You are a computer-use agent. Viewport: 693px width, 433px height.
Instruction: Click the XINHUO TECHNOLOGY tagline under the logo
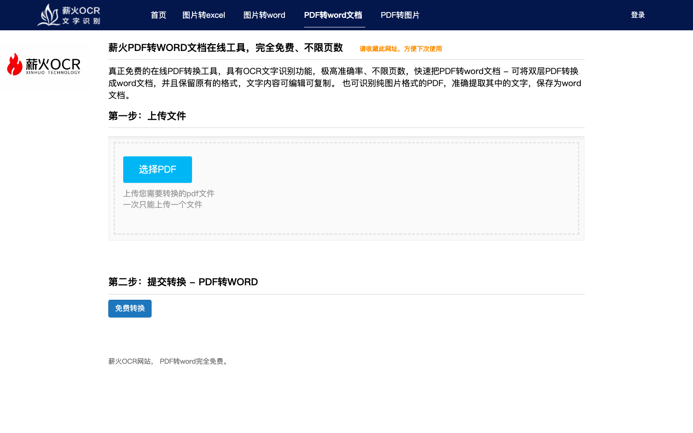53,73
